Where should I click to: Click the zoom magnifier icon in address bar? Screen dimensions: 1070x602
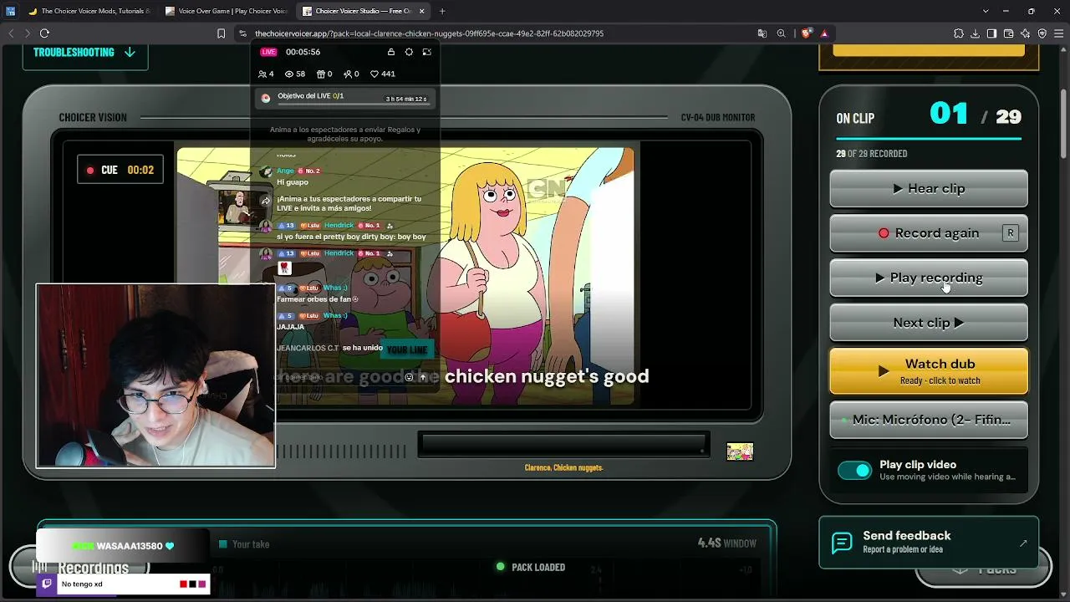(781, 33)
